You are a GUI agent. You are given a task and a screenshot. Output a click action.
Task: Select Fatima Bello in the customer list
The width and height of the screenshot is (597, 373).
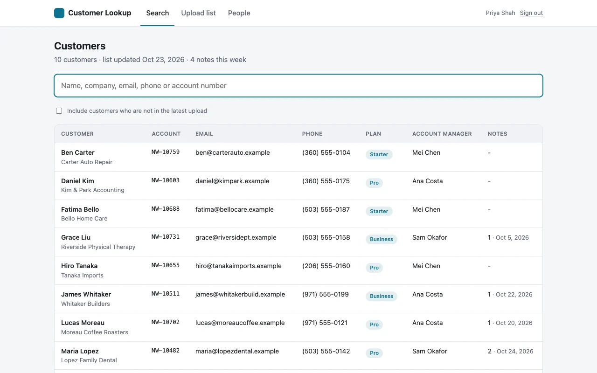[x=298, y=214]
